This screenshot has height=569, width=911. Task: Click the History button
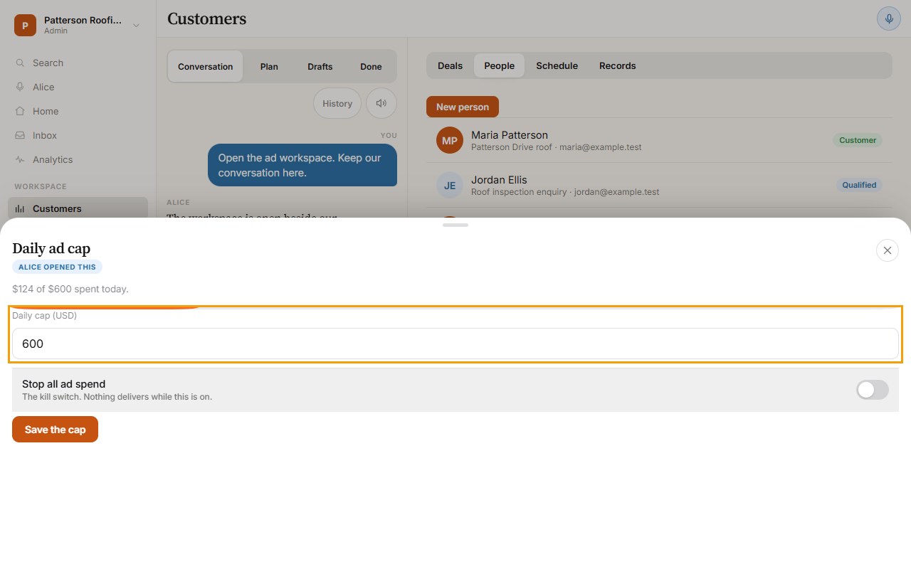coord(337,103)
